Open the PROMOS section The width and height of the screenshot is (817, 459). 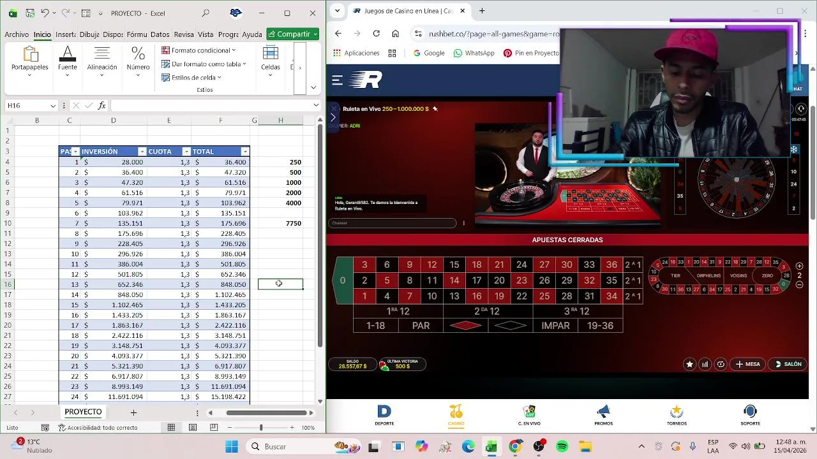point(603,416)
